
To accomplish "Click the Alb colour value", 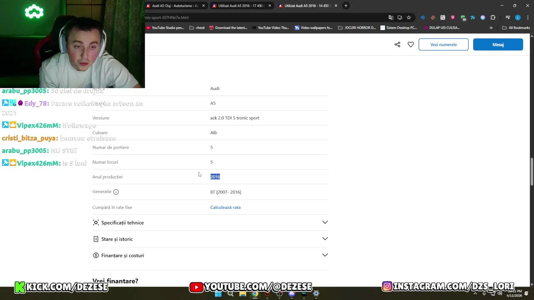I will click(214, 132).
